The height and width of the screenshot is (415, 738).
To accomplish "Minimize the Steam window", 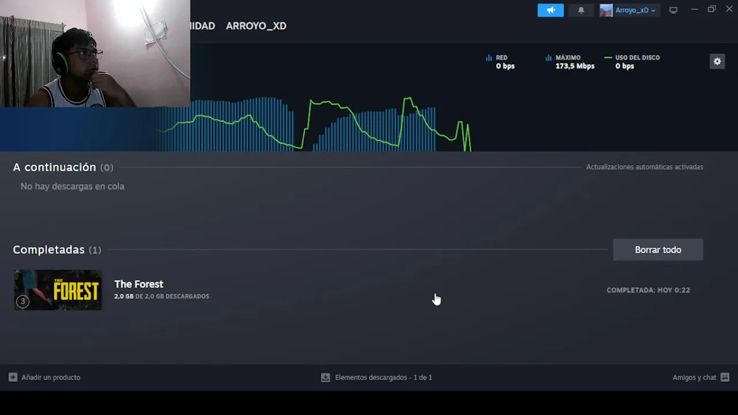I will (694, 9).
